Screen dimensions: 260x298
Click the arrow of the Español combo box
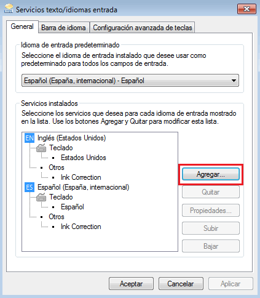(x=234, y=81)
